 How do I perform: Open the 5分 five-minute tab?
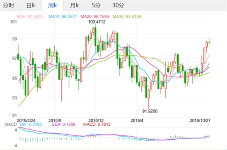[96, 5]
